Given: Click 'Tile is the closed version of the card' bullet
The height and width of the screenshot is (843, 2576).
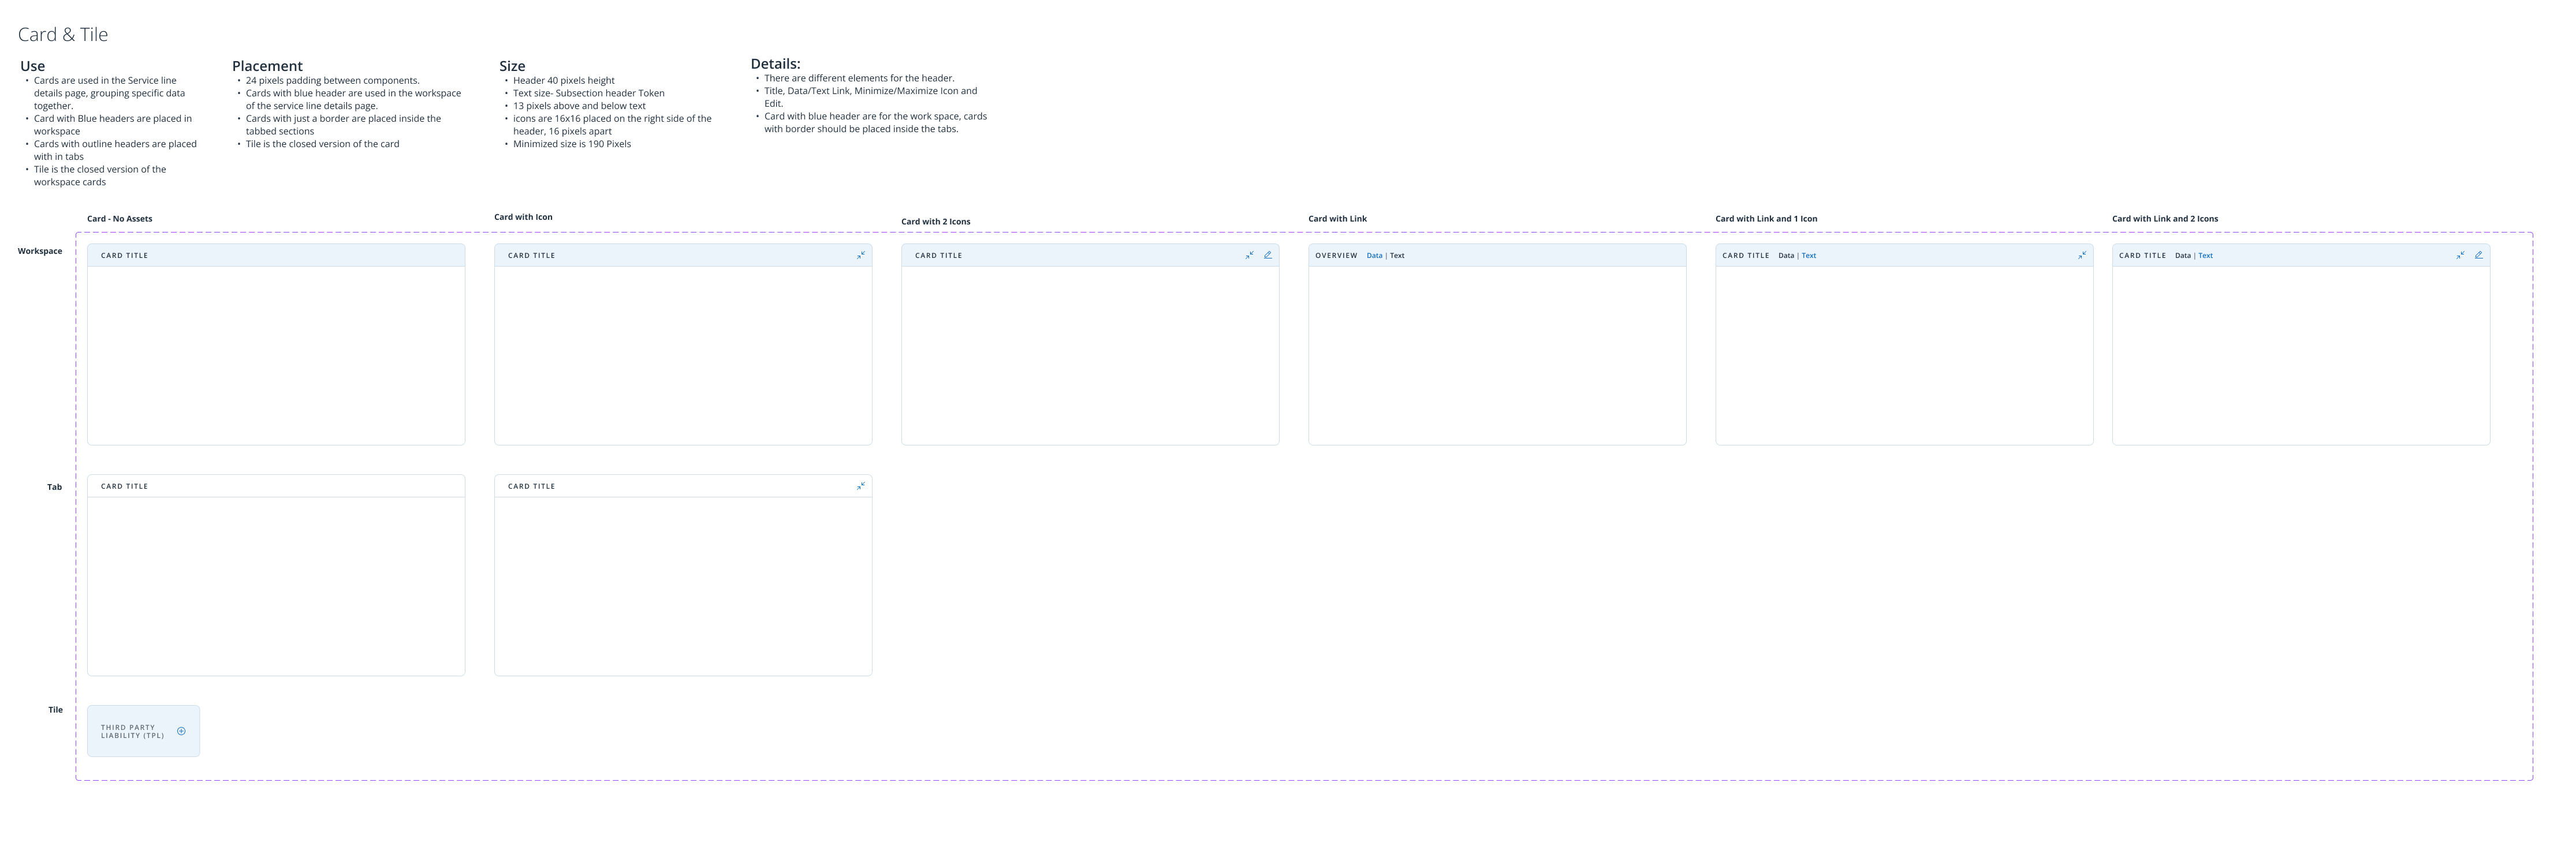Looking at the screenshot, I should tap(322, 144).
